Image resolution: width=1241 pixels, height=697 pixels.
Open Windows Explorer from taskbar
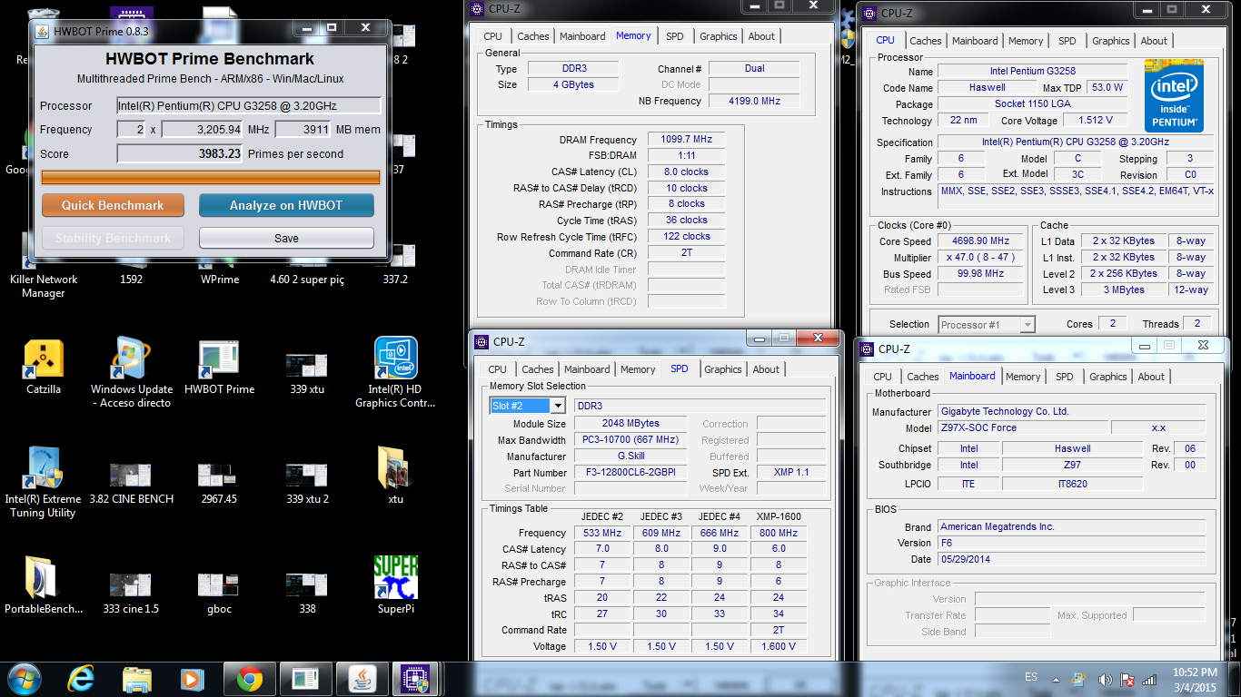137,678
